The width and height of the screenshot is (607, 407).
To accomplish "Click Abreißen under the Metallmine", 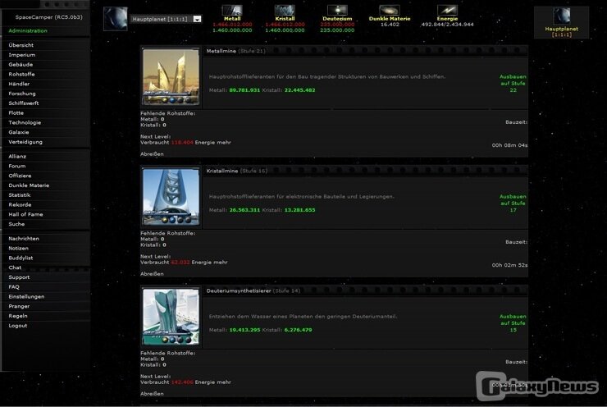I will tap(152, 153).
